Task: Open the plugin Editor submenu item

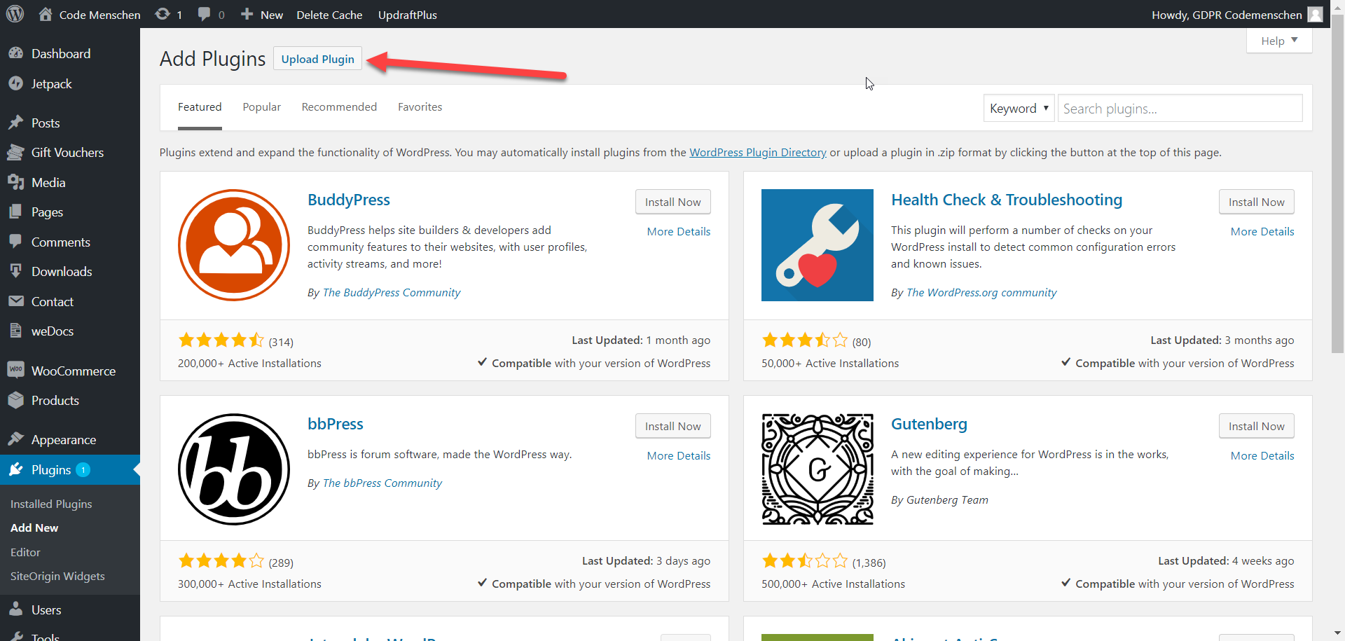Action: click(x=25, y=552)
